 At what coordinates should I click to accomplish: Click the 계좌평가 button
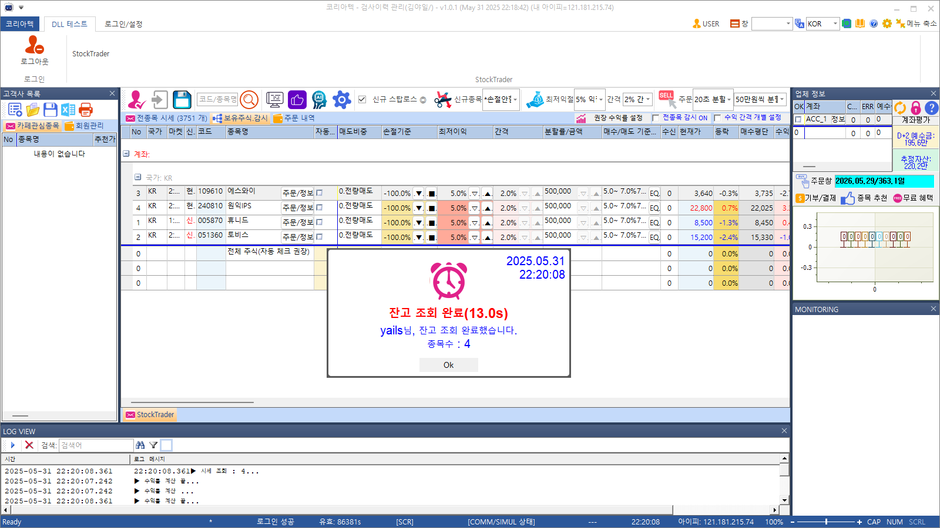pos(915,120)
